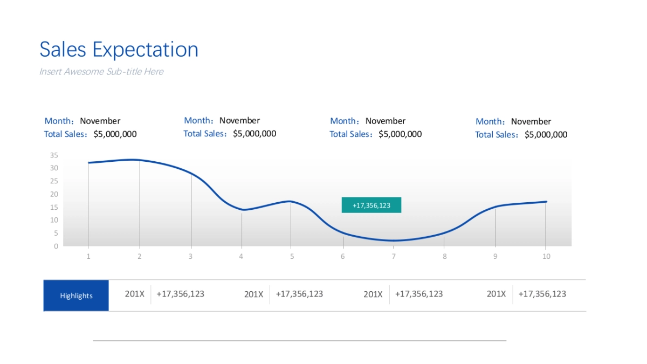Select x-axis label 3 on chart
The image size is (647, 364).
[x=190, y=257]
